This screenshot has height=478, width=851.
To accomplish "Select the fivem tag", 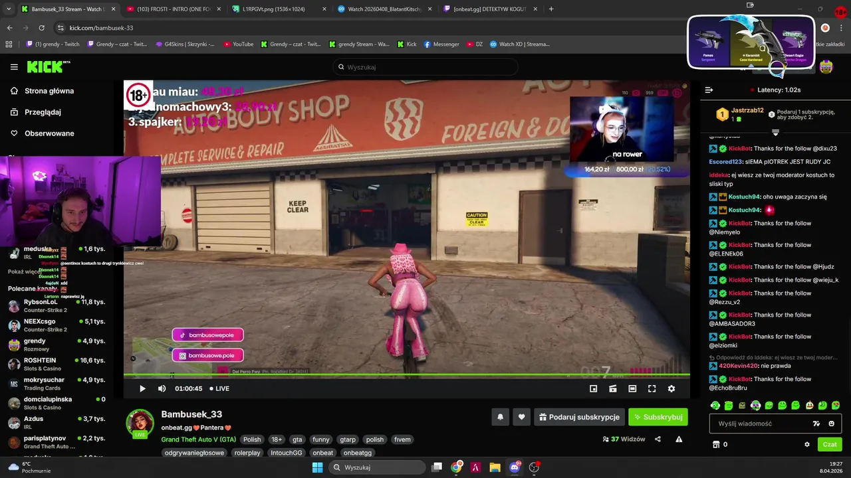I will tap(402, 439).
